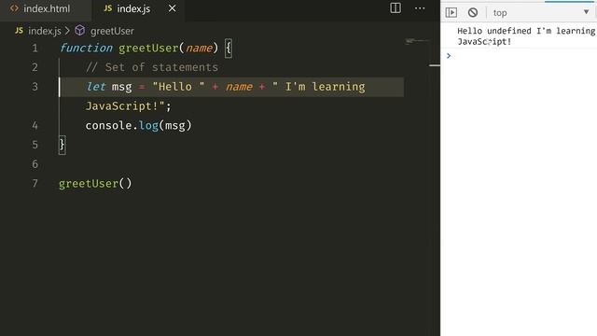Click the Hello undefined console message
This screenshot has width=597, height=336.
[x=526, y=36]
